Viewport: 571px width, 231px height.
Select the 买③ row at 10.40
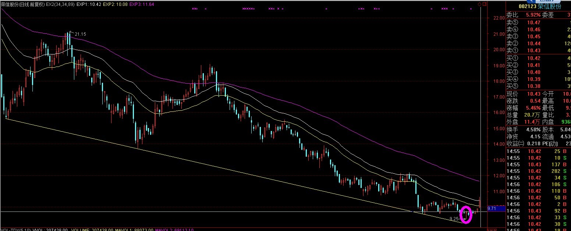point(539,72)
